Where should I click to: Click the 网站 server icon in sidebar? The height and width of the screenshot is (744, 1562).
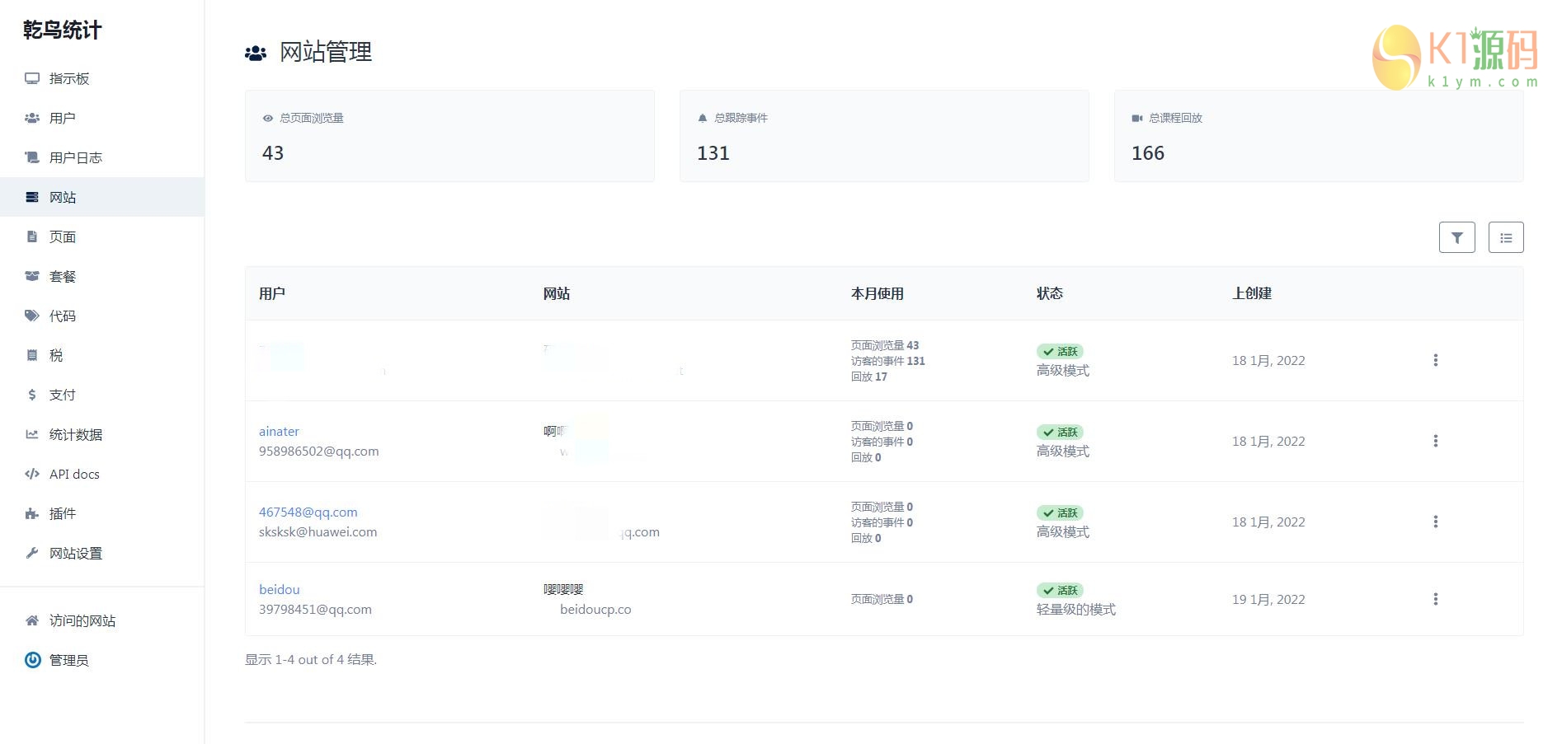pos(32,197)
